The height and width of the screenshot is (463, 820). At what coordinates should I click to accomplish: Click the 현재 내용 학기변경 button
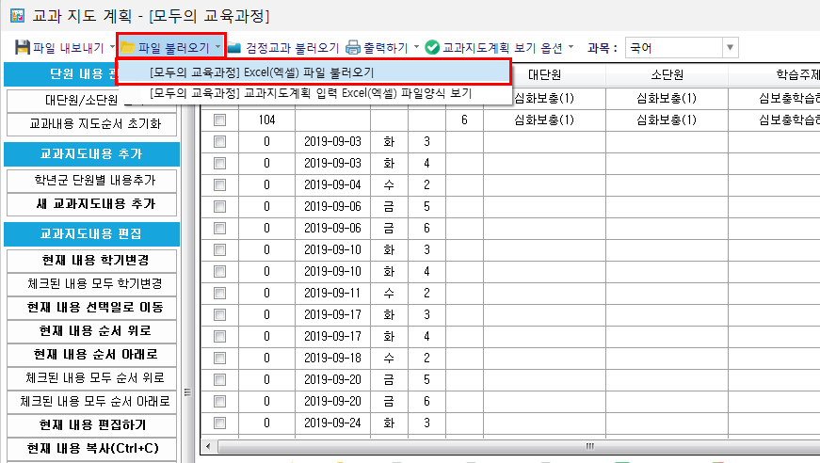[92, 261]
